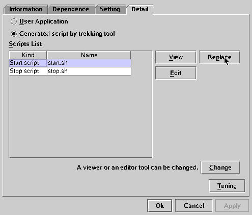Click the Name column header

point(89,55)
